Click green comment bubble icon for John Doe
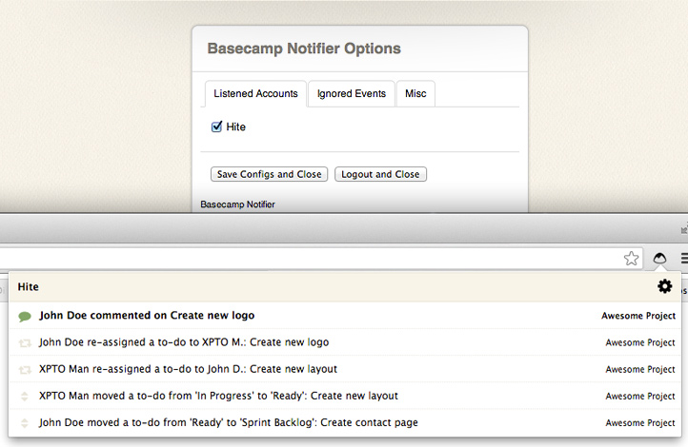The width and height of the screenshot is (688, 447). 25,316
